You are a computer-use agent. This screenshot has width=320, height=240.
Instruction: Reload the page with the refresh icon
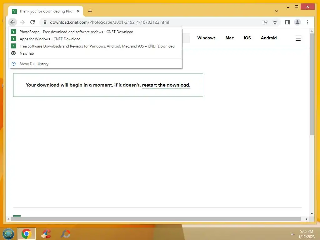coord(32,22)
